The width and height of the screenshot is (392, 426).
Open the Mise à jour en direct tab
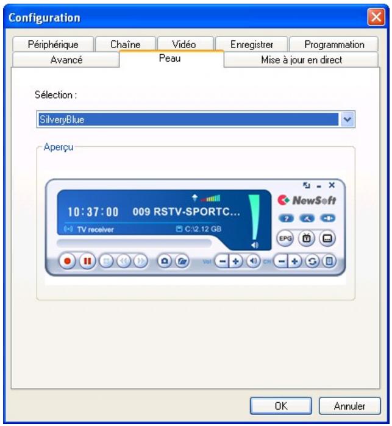(x=301, y=60)
